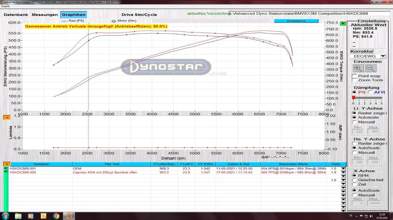Image resolution: width=393 pixels, height=220 pixels.
Task: Select the AFR radio button under Dämpfung
Action: click(370, 92)
